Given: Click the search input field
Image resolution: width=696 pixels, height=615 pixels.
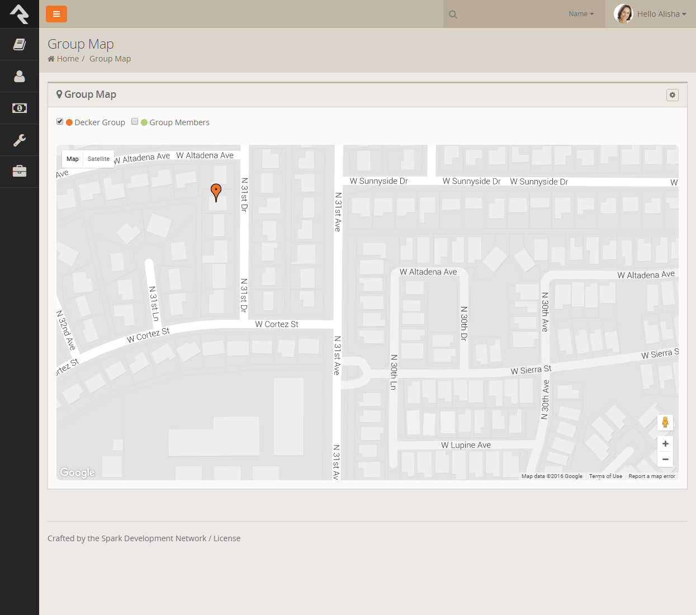Looking at the screenshot, I should (x=509, y=14).
